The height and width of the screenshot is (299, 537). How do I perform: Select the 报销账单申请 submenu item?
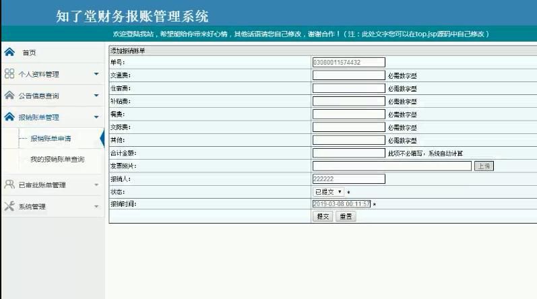pyautogui.click(x=51, y=138)
